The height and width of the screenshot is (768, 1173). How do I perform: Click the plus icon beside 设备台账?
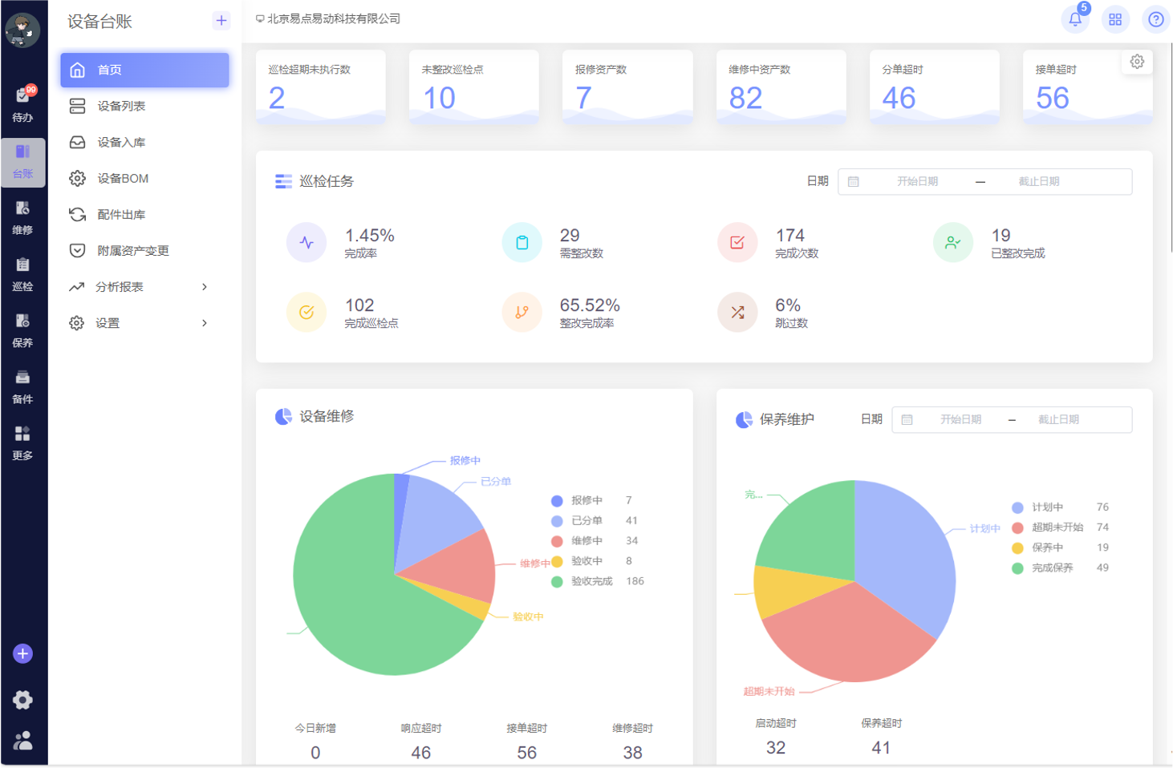tap(221, 21)
